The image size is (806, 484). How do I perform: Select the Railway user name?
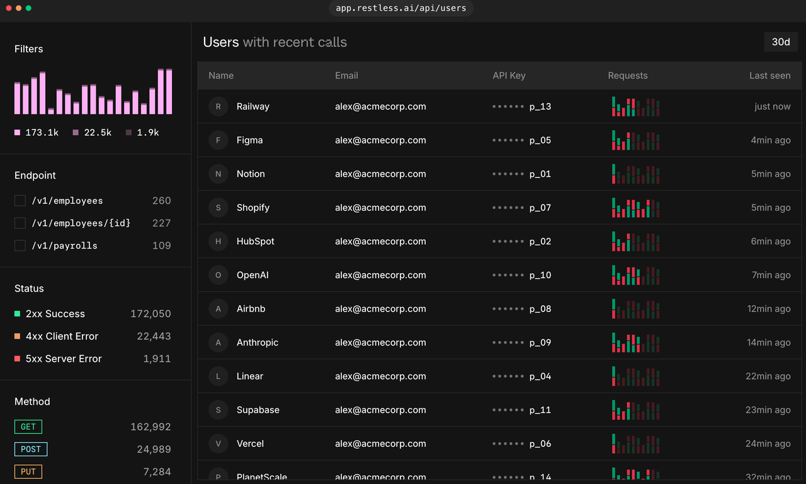(x=253, y=106)
